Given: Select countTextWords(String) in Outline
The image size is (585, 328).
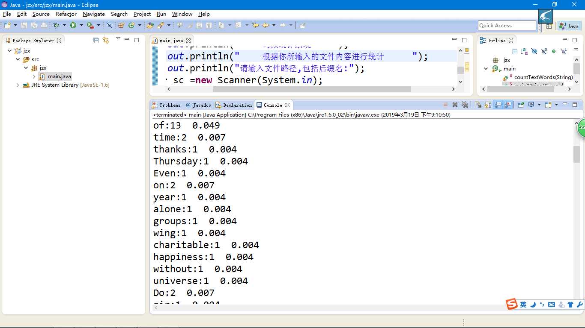Looking at the screenshot, I should (x=543, y=77).
